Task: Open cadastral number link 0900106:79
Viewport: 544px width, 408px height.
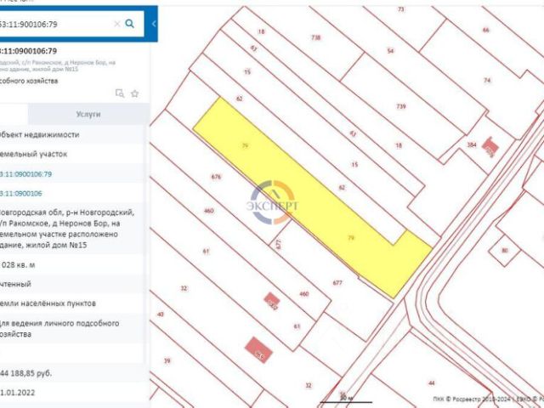Action: pos(26,173)
